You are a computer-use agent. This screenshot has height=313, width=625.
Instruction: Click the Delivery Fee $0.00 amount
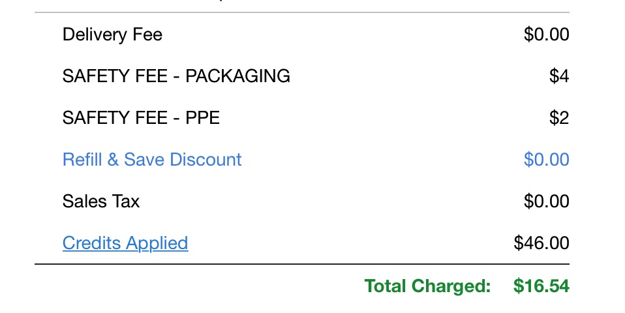click(x=546, y=35)
